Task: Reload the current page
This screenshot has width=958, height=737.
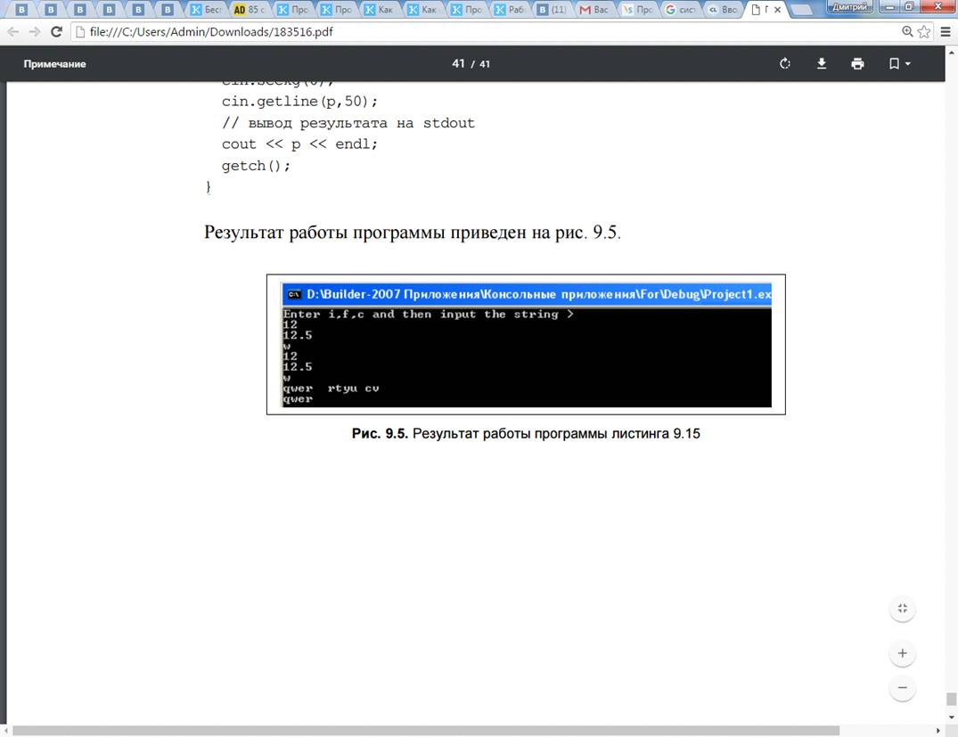Action: pos(56,31)
